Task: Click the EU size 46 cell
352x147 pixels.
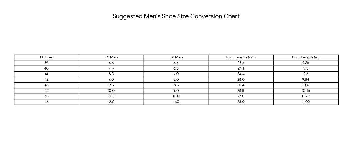Action: [x=46, y=102]
